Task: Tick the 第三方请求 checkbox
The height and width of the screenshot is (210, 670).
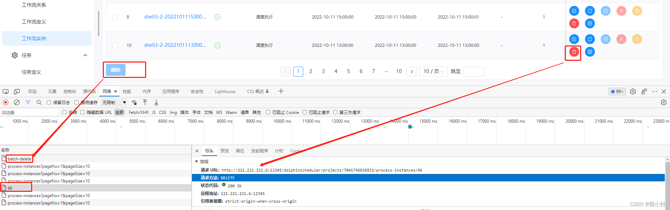Action: tap(335, 112)
